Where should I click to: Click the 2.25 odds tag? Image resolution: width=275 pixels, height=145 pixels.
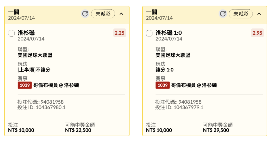pyautogui.click(x=119, y=33)
